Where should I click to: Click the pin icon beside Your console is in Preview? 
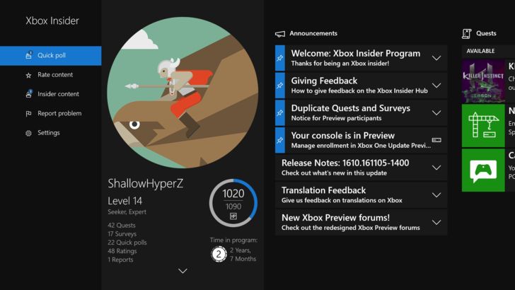click(280, 140)
